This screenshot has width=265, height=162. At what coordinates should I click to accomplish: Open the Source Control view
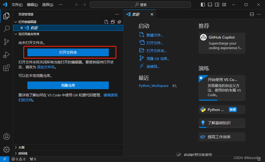[7, 42]
